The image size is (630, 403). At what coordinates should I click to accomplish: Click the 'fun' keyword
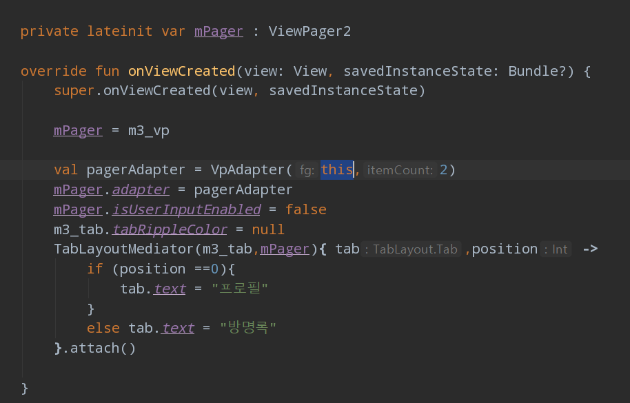[x=108, y=71]
